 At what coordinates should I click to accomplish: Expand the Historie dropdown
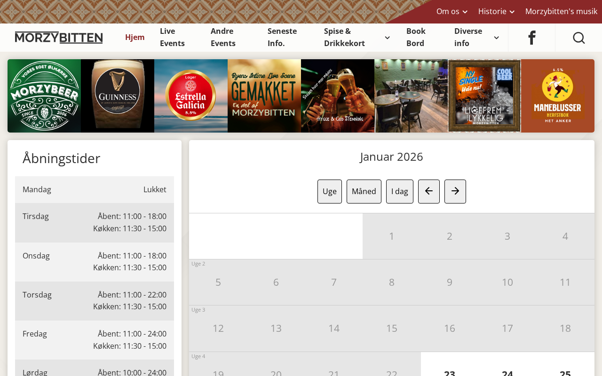point(497,11)
